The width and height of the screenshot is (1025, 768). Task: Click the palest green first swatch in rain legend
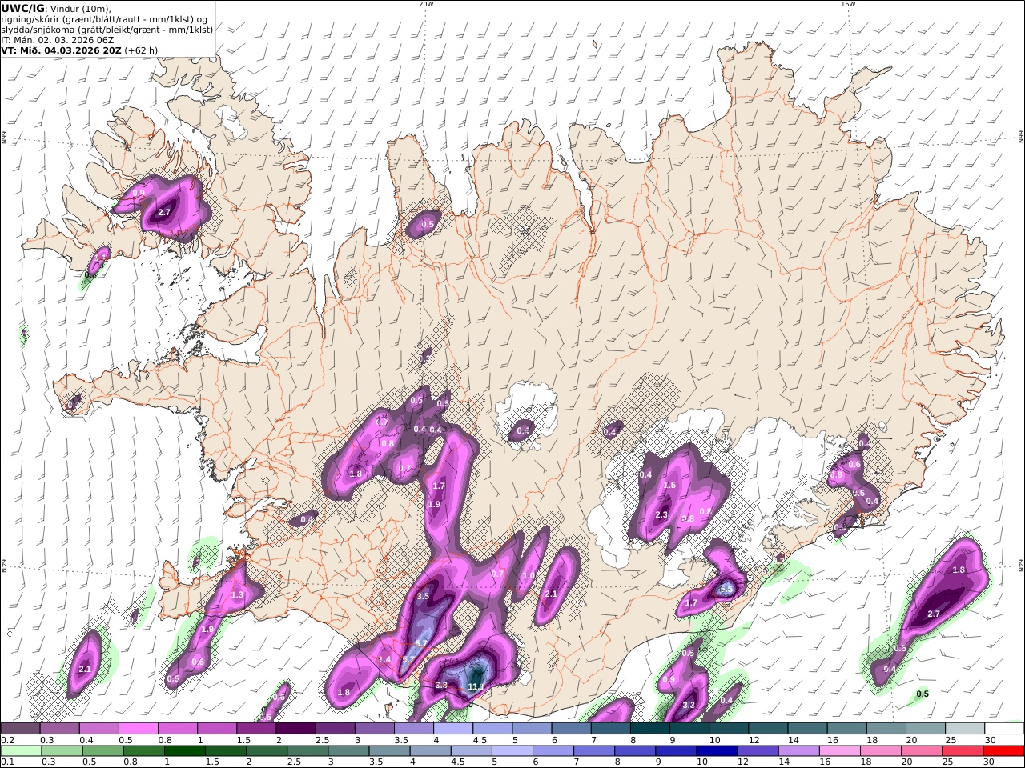20,750
